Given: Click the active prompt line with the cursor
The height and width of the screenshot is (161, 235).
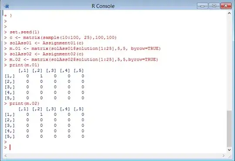Looking at the screenshot, I should [x=7, y=148].
